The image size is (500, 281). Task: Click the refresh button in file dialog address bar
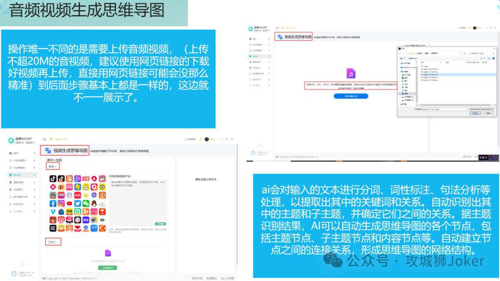(464, 53)
